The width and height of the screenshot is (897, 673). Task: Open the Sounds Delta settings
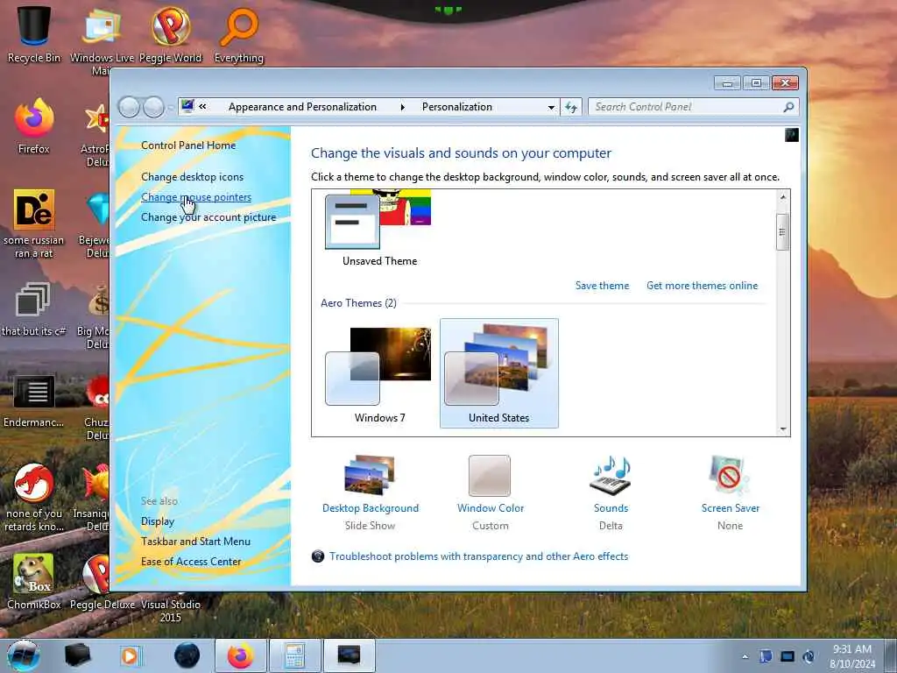click(611, 492)
